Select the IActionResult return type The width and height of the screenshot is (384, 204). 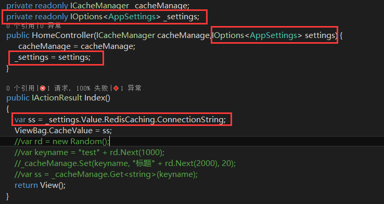click(57, 98)
